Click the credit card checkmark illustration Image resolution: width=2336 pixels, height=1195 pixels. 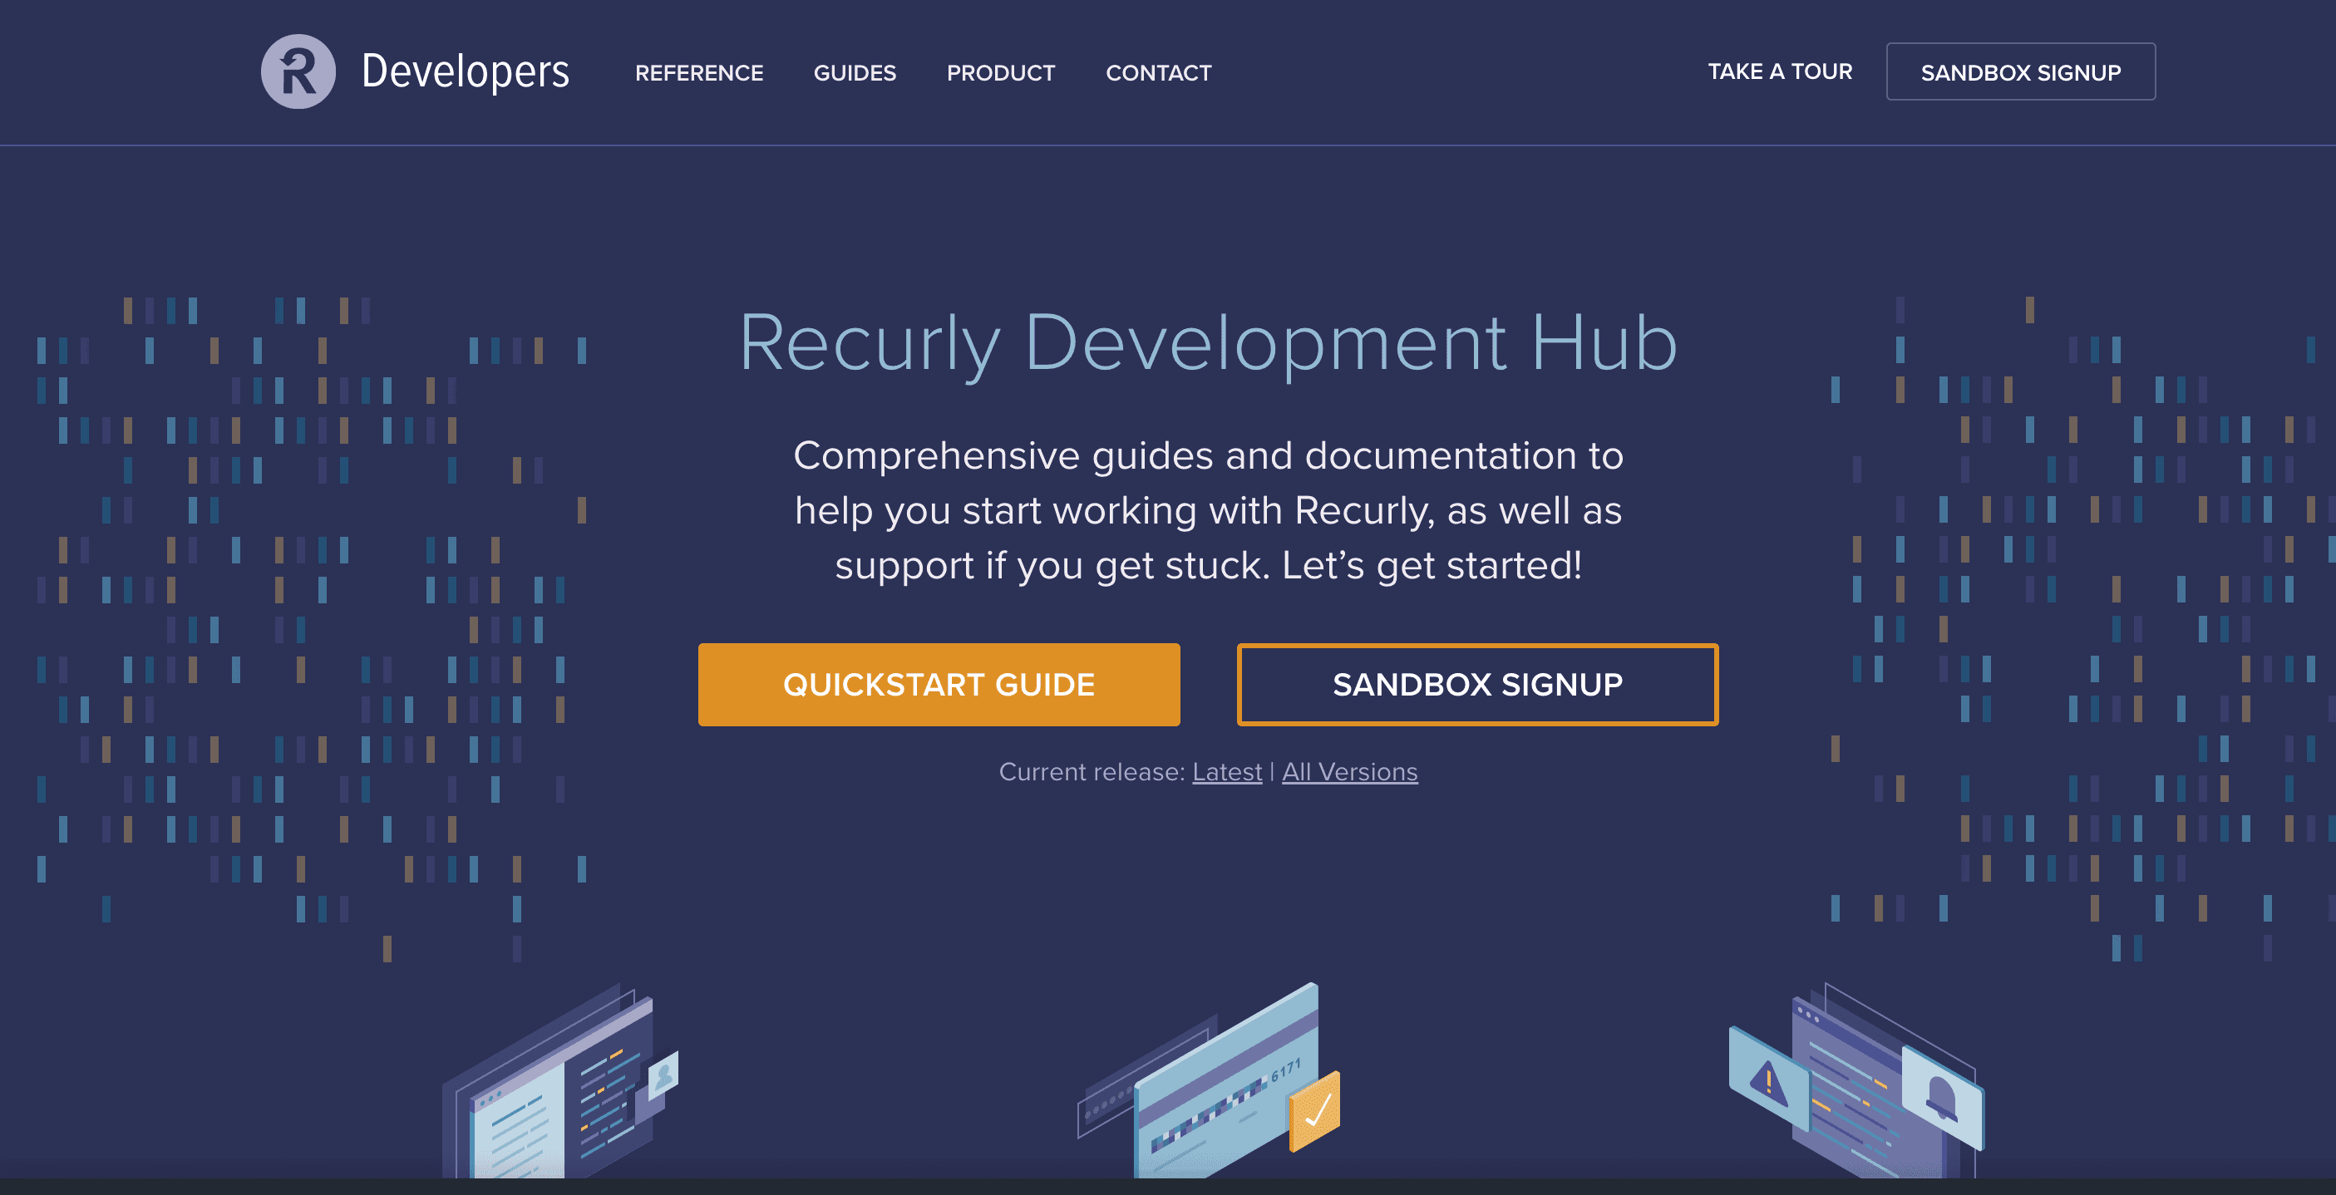click(x=1209, y=1081)
